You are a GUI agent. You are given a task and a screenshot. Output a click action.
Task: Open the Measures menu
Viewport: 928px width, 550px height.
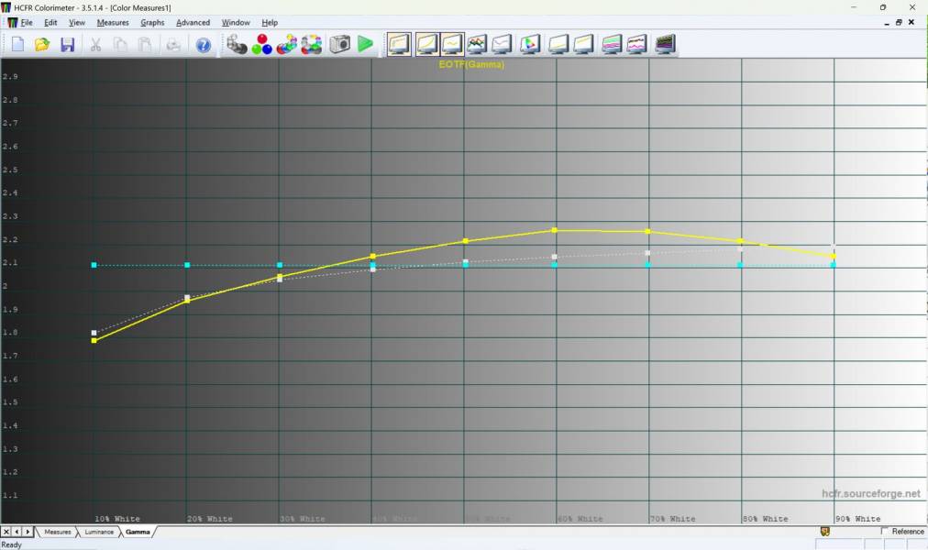pos(113,22)
